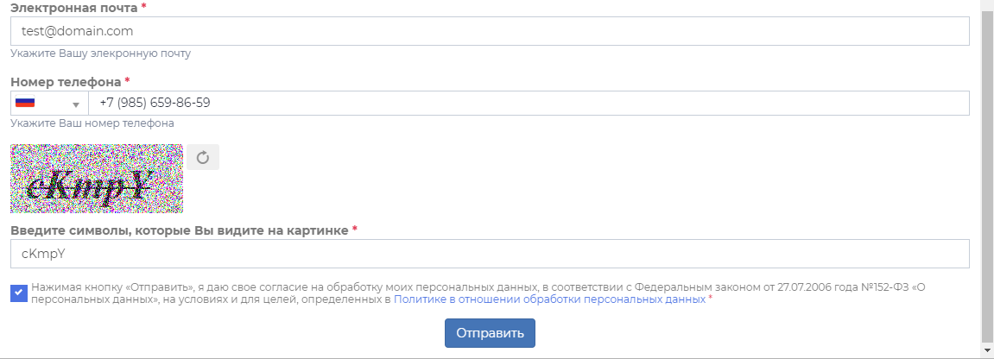Image resolution: width=994 pixels, height=359 pixels.
Task: Toggle the personal data consent checkbox
Action: point(19,293)
